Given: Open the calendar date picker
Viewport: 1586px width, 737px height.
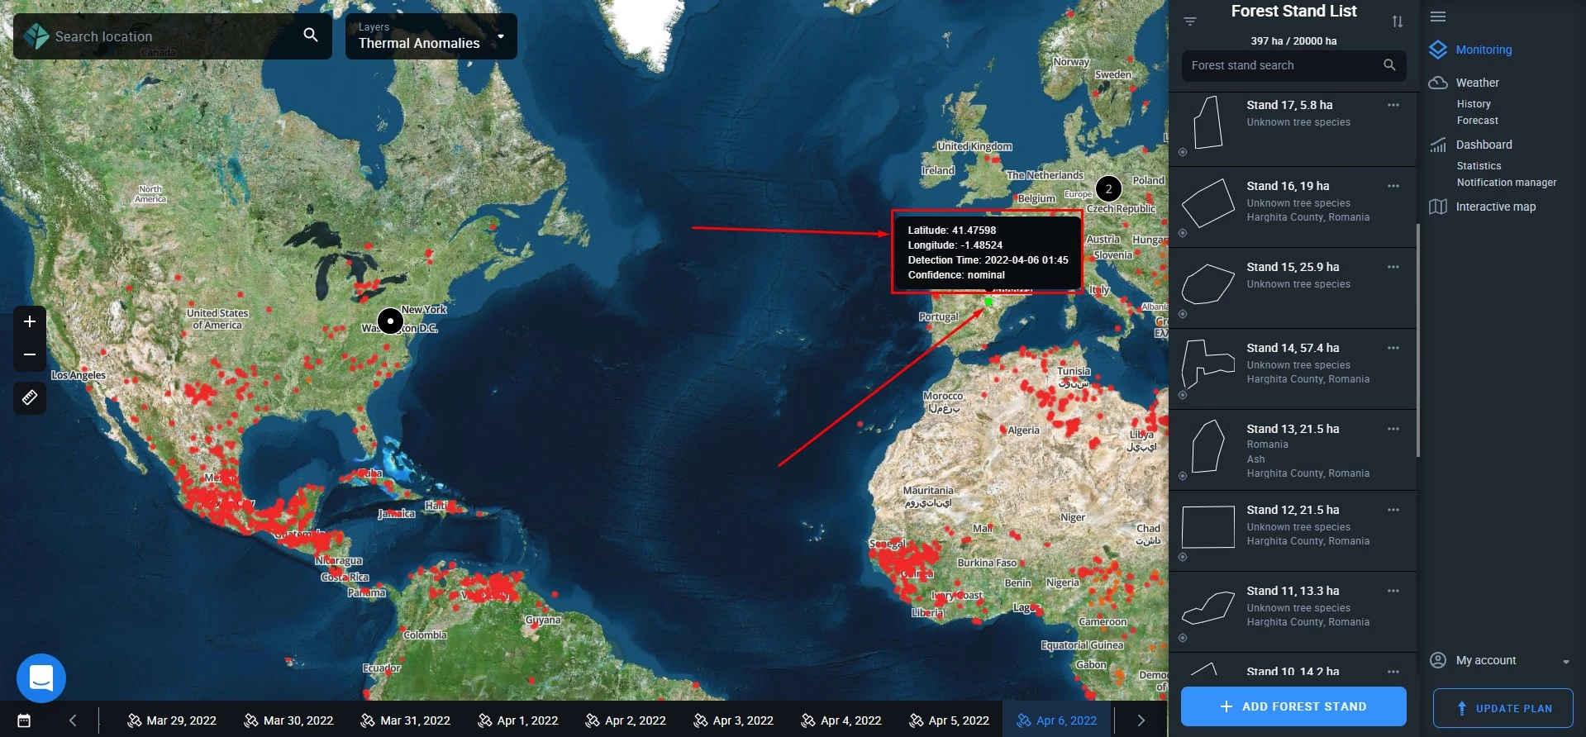Looking at the screenshot, I should pyautogui.click(x=24, y=720).
